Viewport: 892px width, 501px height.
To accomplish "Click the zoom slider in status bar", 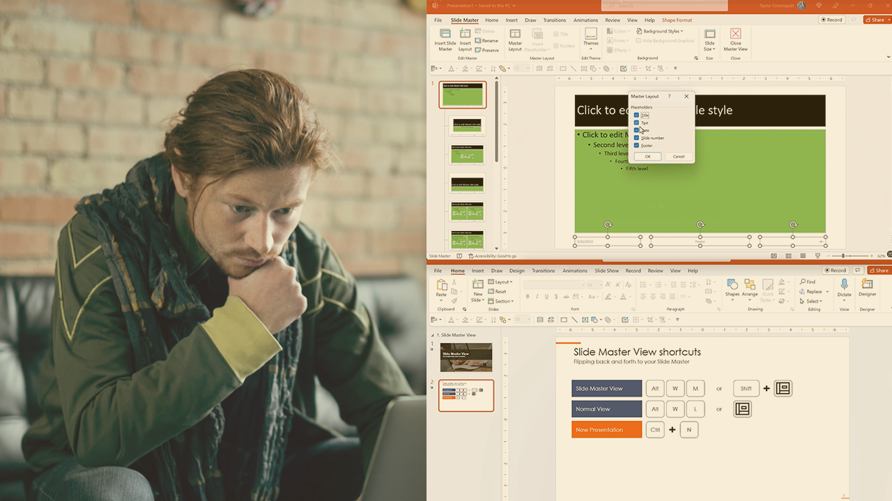I will tap(843, 256).
